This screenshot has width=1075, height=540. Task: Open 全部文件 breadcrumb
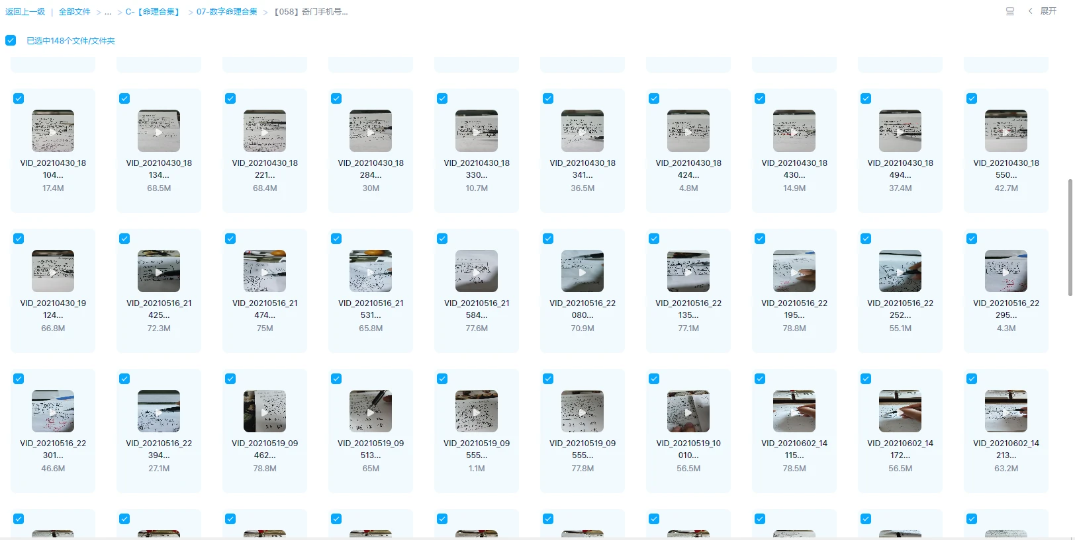(x=74, y=12)
